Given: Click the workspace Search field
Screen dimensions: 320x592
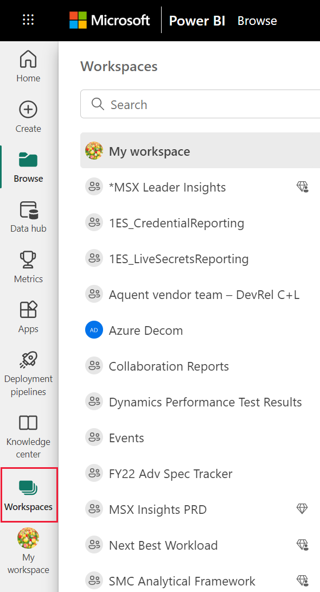Looking at the screenshot, I should pyautogui.click(x=200, y=104).
